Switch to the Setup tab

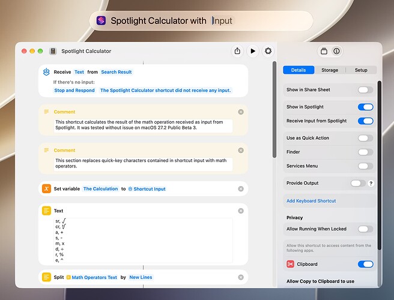[361, 70]
